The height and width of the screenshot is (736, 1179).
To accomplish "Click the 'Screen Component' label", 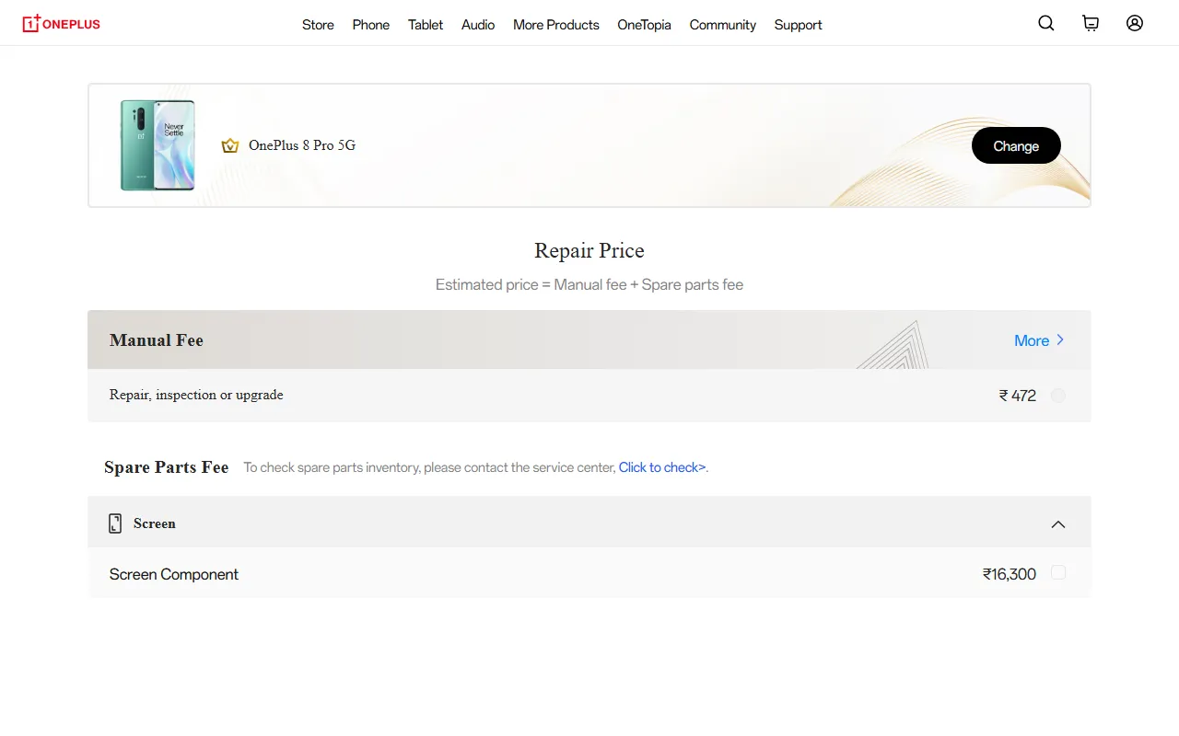I will (x=174, y=574).
